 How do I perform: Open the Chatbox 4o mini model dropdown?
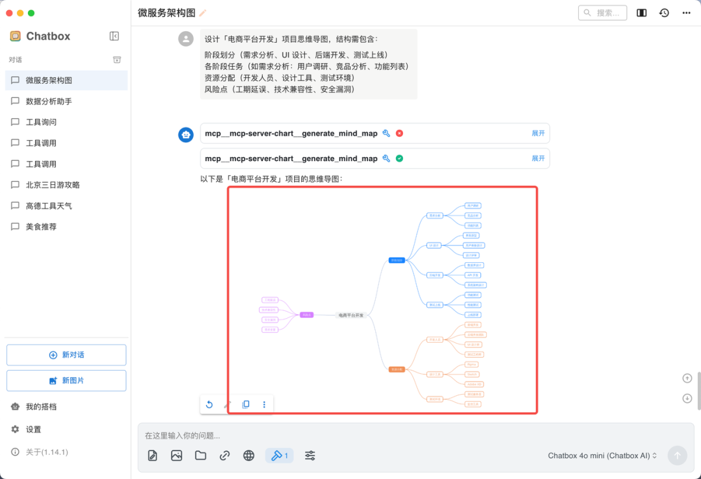click(602, 456)
